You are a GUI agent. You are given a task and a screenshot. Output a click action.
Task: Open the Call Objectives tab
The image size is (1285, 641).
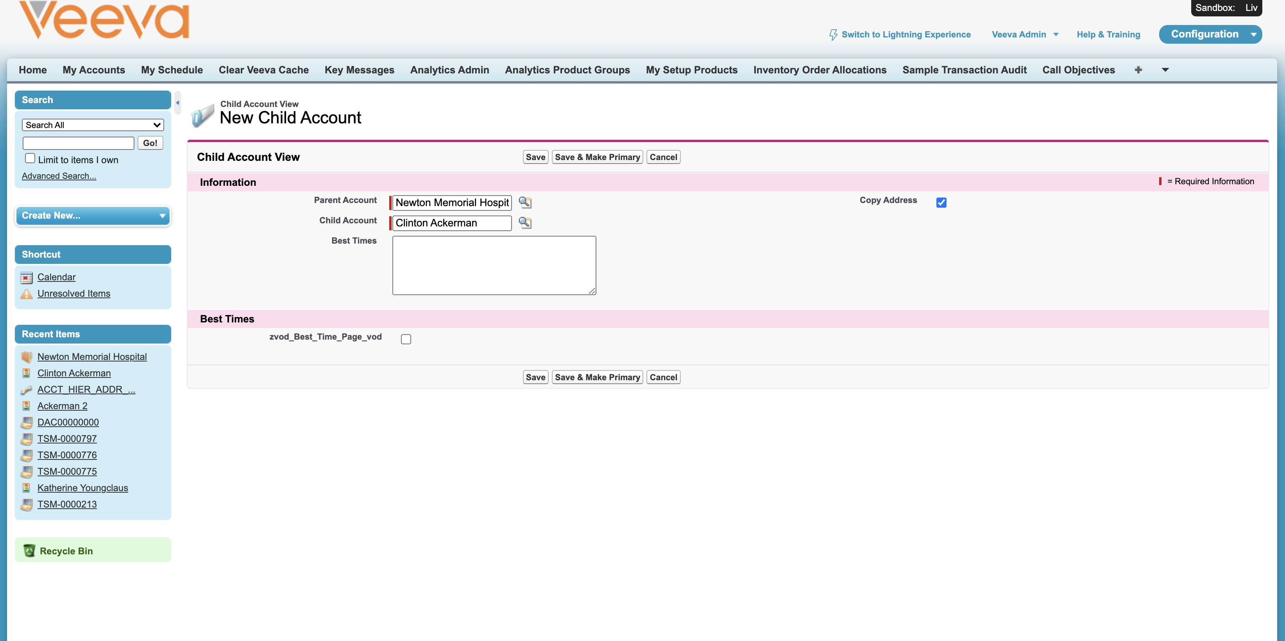click(1079, 70)
